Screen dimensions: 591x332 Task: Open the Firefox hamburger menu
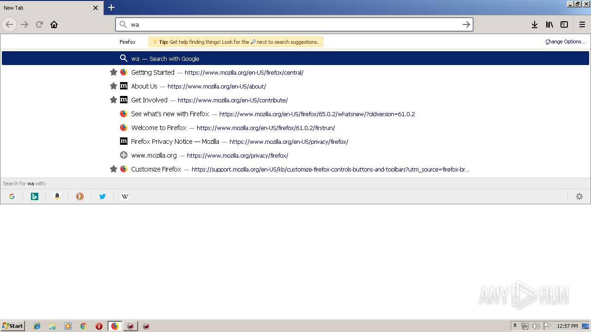tap(582, 24)
